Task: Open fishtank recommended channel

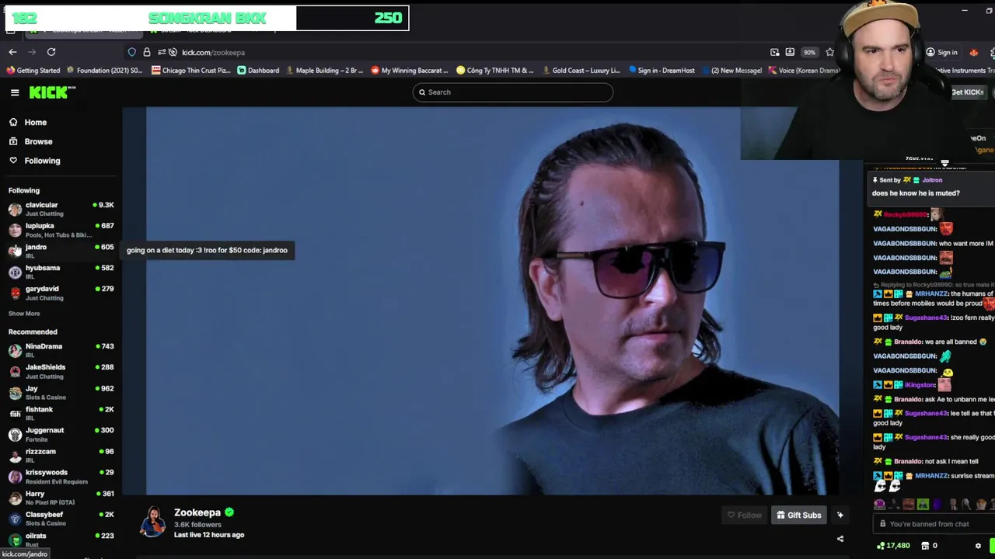Action: pos(61,413)
